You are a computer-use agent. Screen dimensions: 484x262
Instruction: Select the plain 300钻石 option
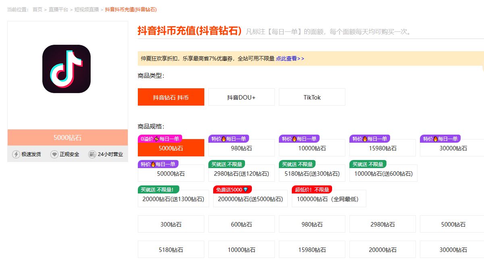171,224
